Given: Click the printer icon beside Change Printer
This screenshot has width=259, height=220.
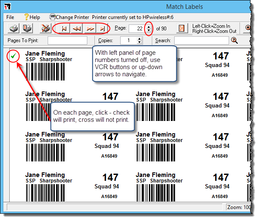Looking at the screenshot, I should click(x=53, y=17).
